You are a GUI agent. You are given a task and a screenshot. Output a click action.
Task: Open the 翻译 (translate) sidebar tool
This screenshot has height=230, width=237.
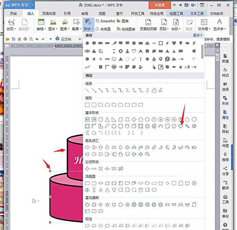[225, 184]
